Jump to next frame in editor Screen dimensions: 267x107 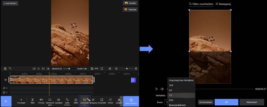pyautogui.click(x=43, y=69)
